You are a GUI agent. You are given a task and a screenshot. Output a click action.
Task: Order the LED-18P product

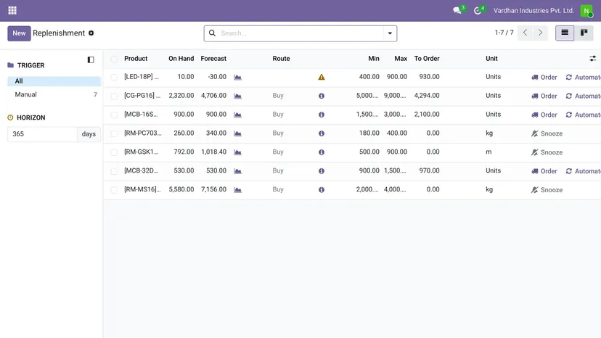pos(544,77)
